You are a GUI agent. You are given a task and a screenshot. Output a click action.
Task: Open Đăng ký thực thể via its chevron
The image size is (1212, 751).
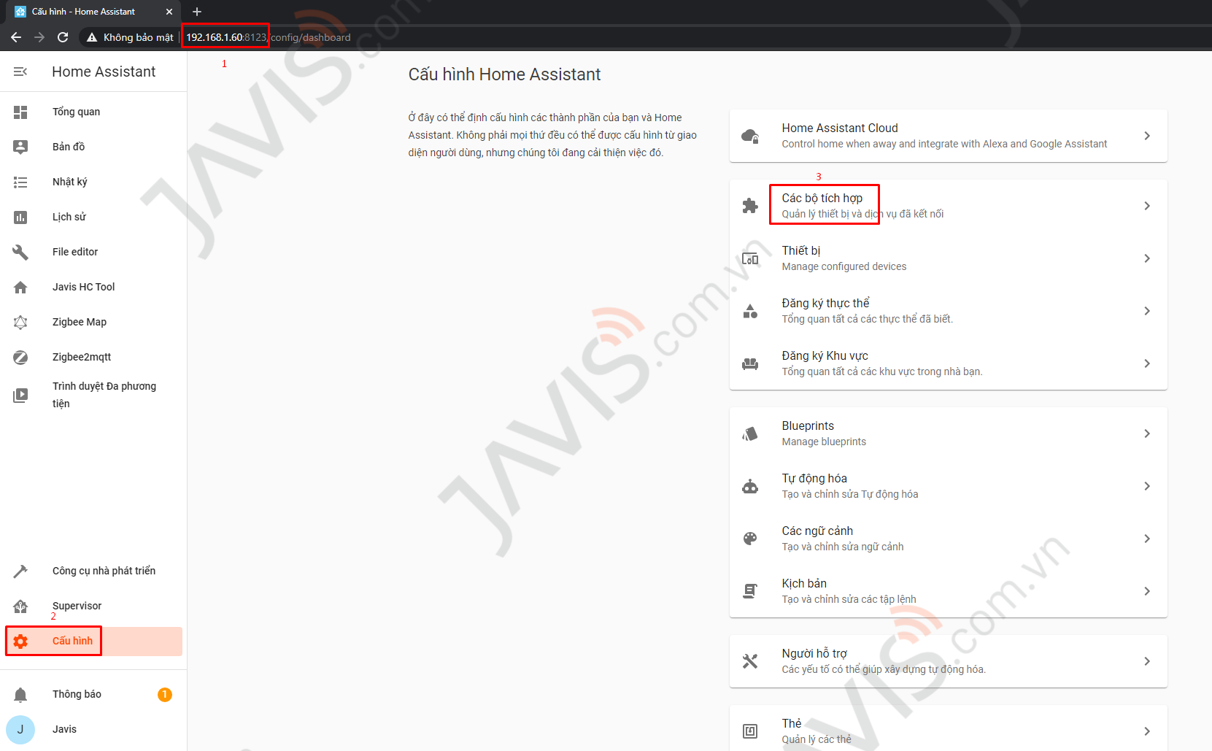point(1147,311)
